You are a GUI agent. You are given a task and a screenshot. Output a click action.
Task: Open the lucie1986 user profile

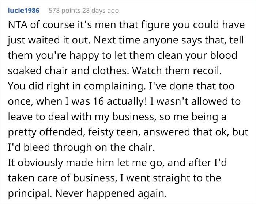[x=23, y=11]
